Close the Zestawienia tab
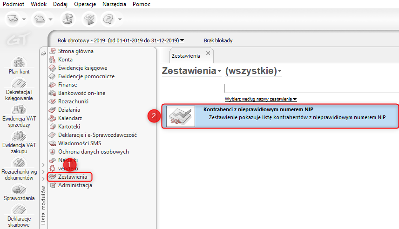Image resolution: width=399 pixels, height=229 pixels. (x=208, y=53)
